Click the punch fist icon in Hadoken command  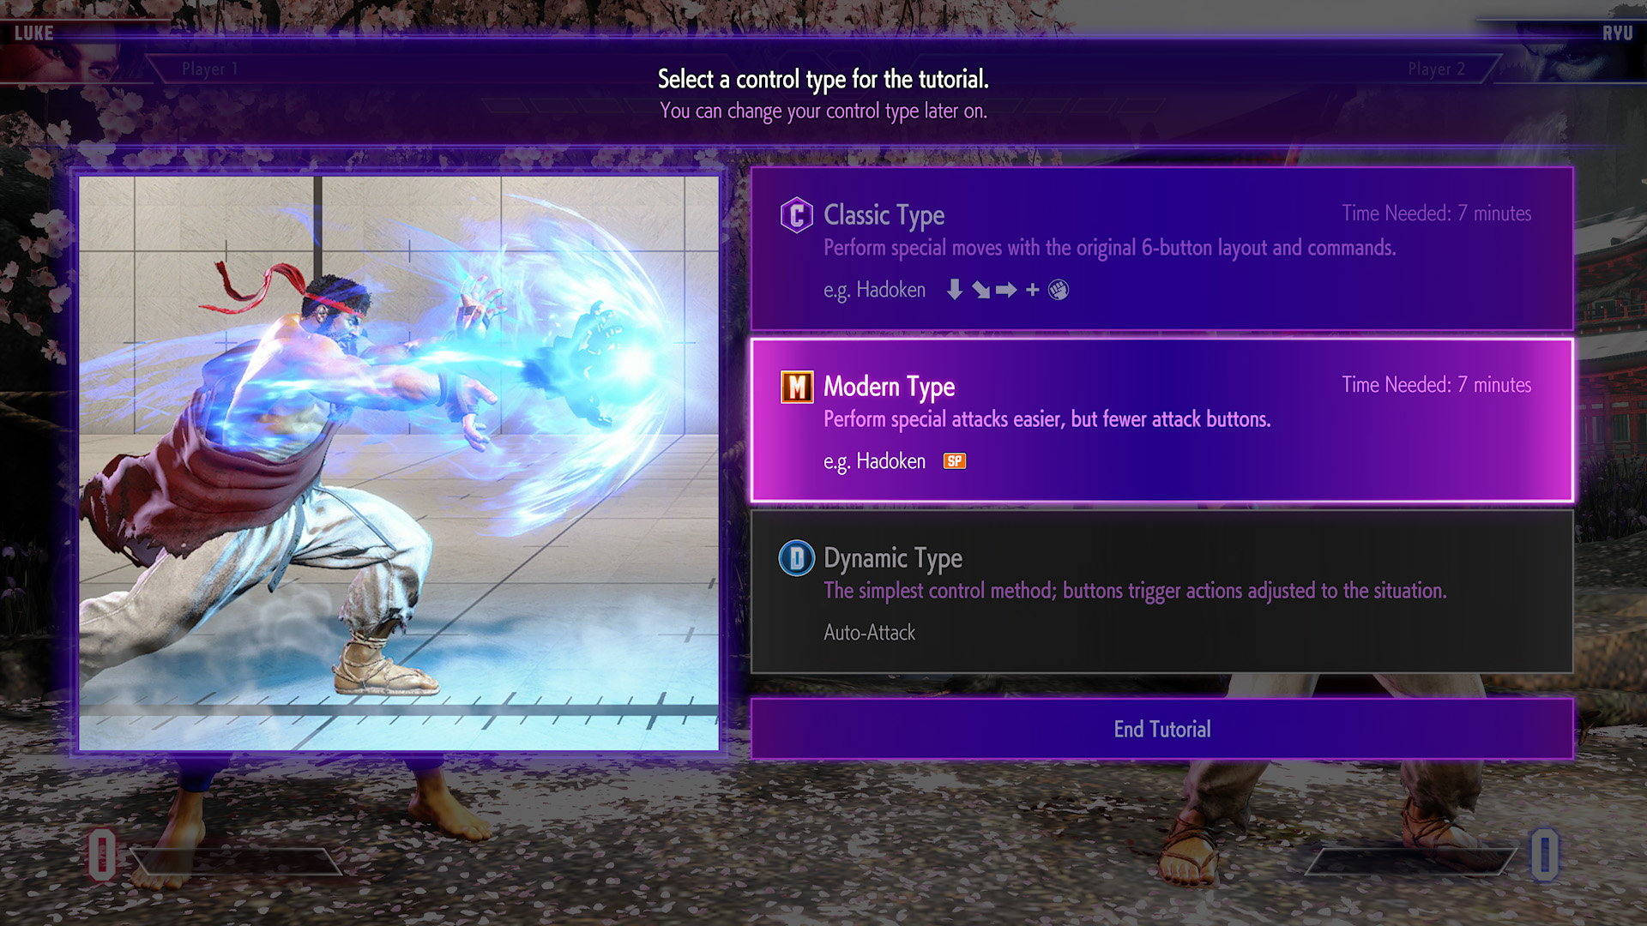pyautogui.click(x=1059, y=290)
